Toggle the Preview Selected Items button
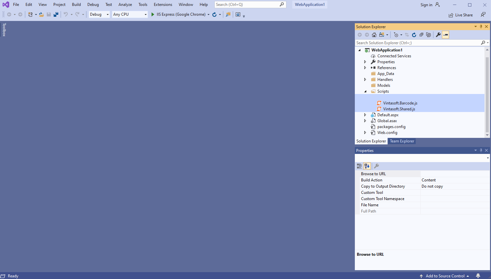This screenshot has width=491, height=279. coord(446,35)
